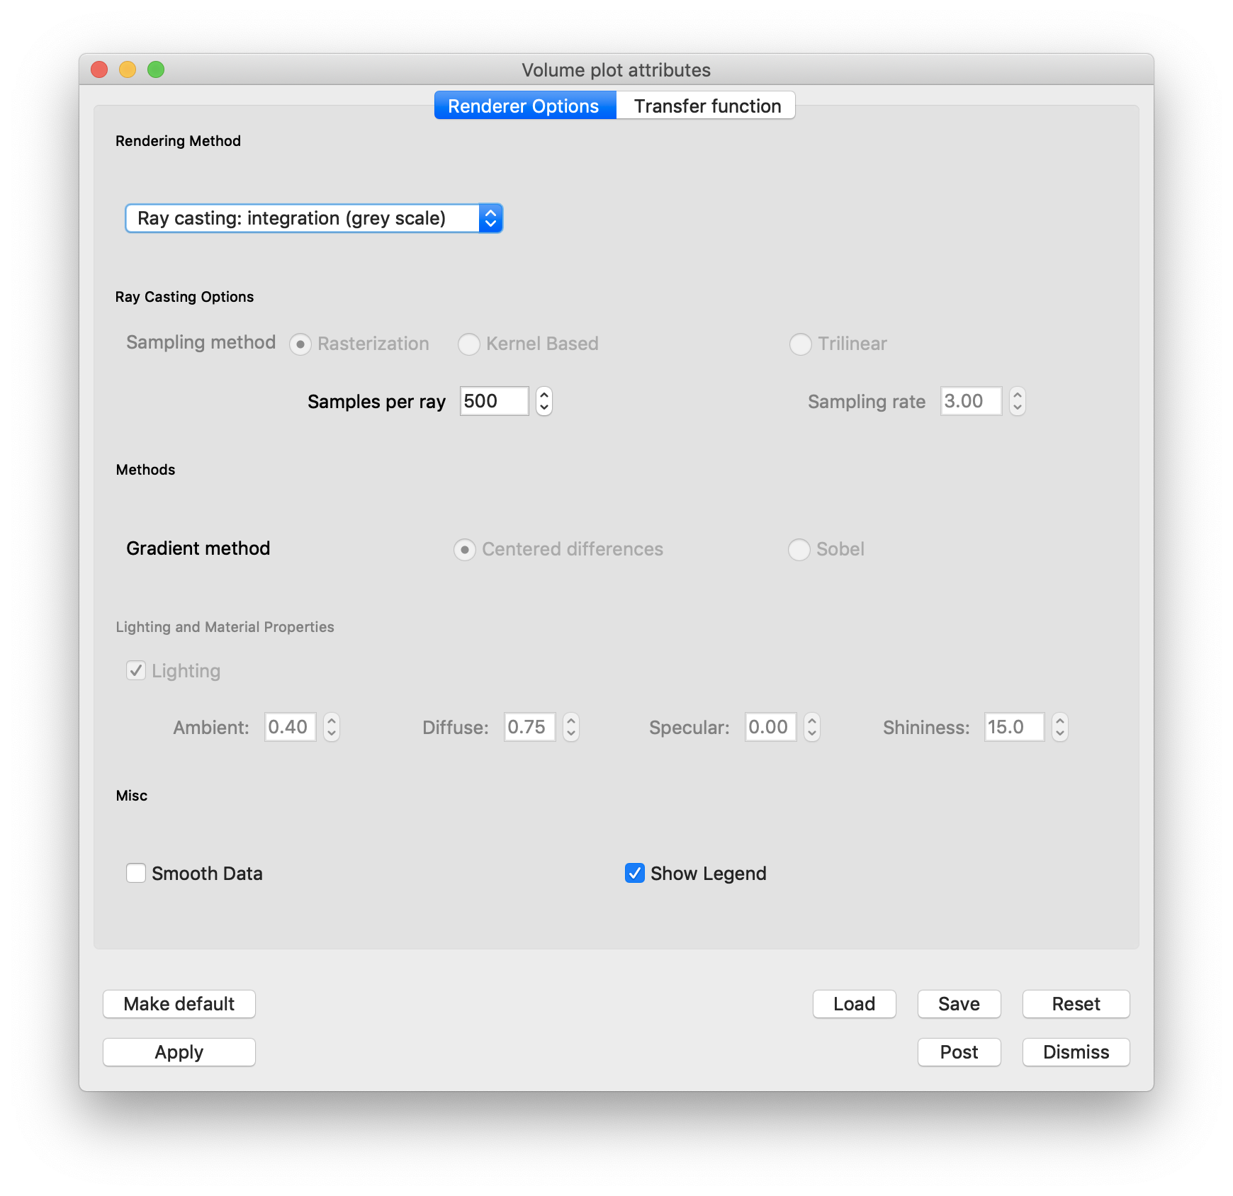Minimize the window with yellow button
This screenshot has width=1233, height=1196.
[x=128, y=69]
